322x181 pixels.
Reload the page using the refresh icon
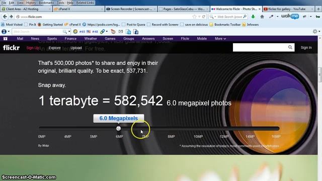point(203,17)
